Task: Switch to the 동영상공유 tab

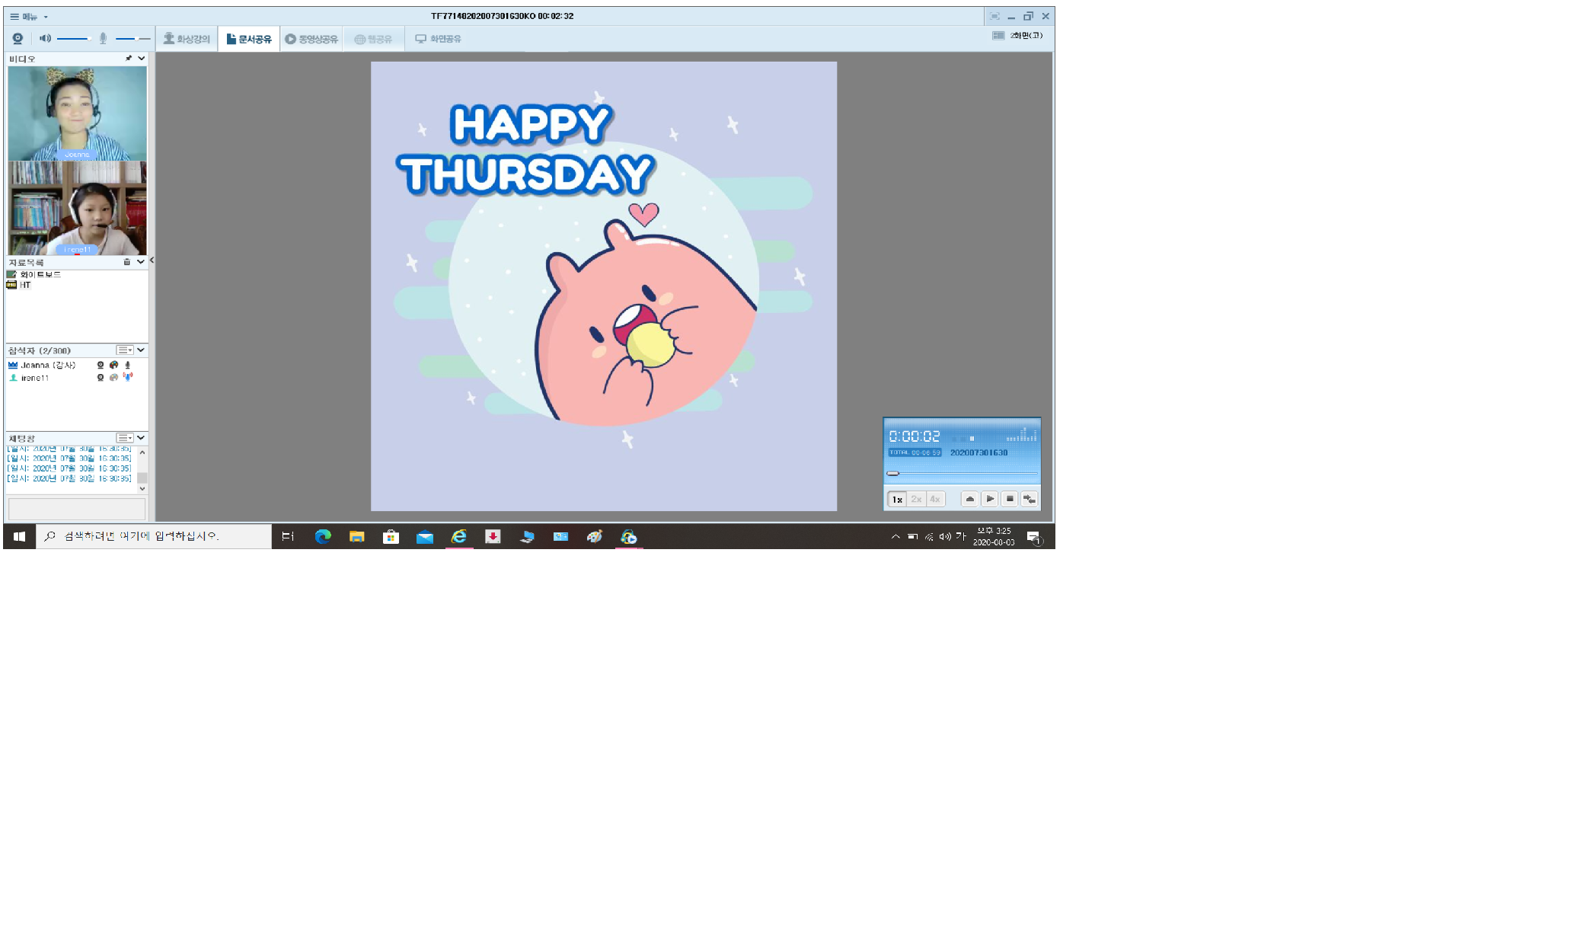Action: [311, 39]
